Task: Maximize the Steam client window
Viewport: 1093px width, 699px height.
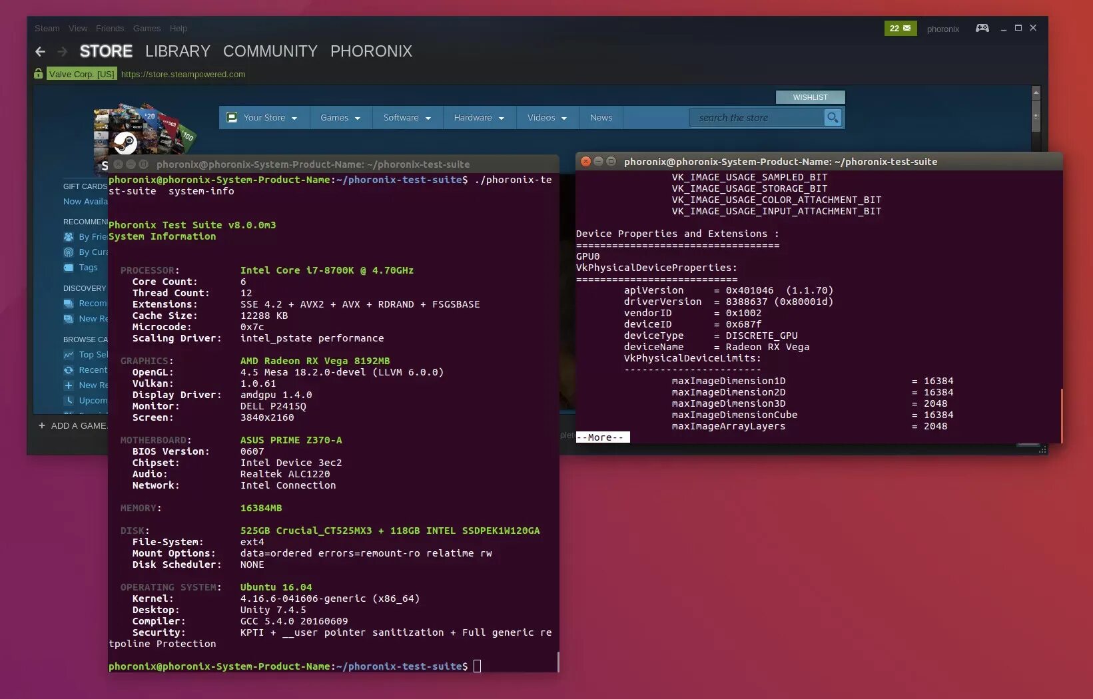Action: point(1018,28)
